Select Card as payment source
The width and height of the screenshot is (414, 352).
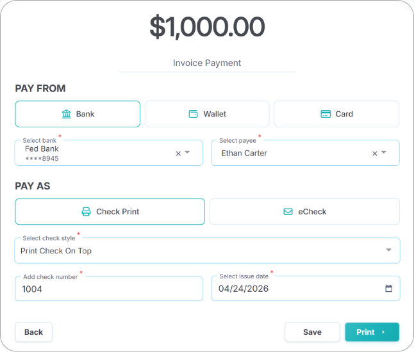pos(336,114)
